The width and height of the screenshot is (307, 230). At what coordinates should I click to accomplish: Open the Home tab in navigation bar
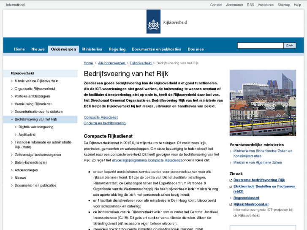19,49
